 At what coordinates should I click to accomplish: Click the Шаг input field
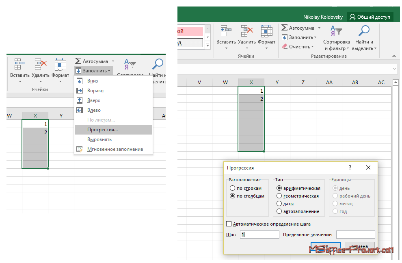[x=260, y=234]
